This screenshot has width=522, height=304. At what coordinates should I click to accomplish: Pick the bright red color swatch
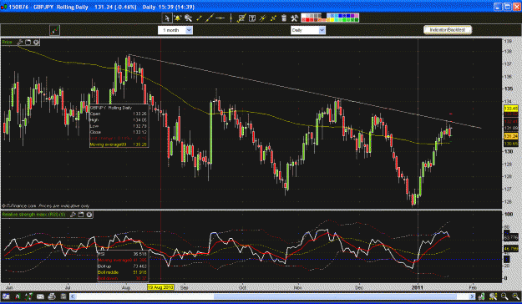(x=307, y=20)
